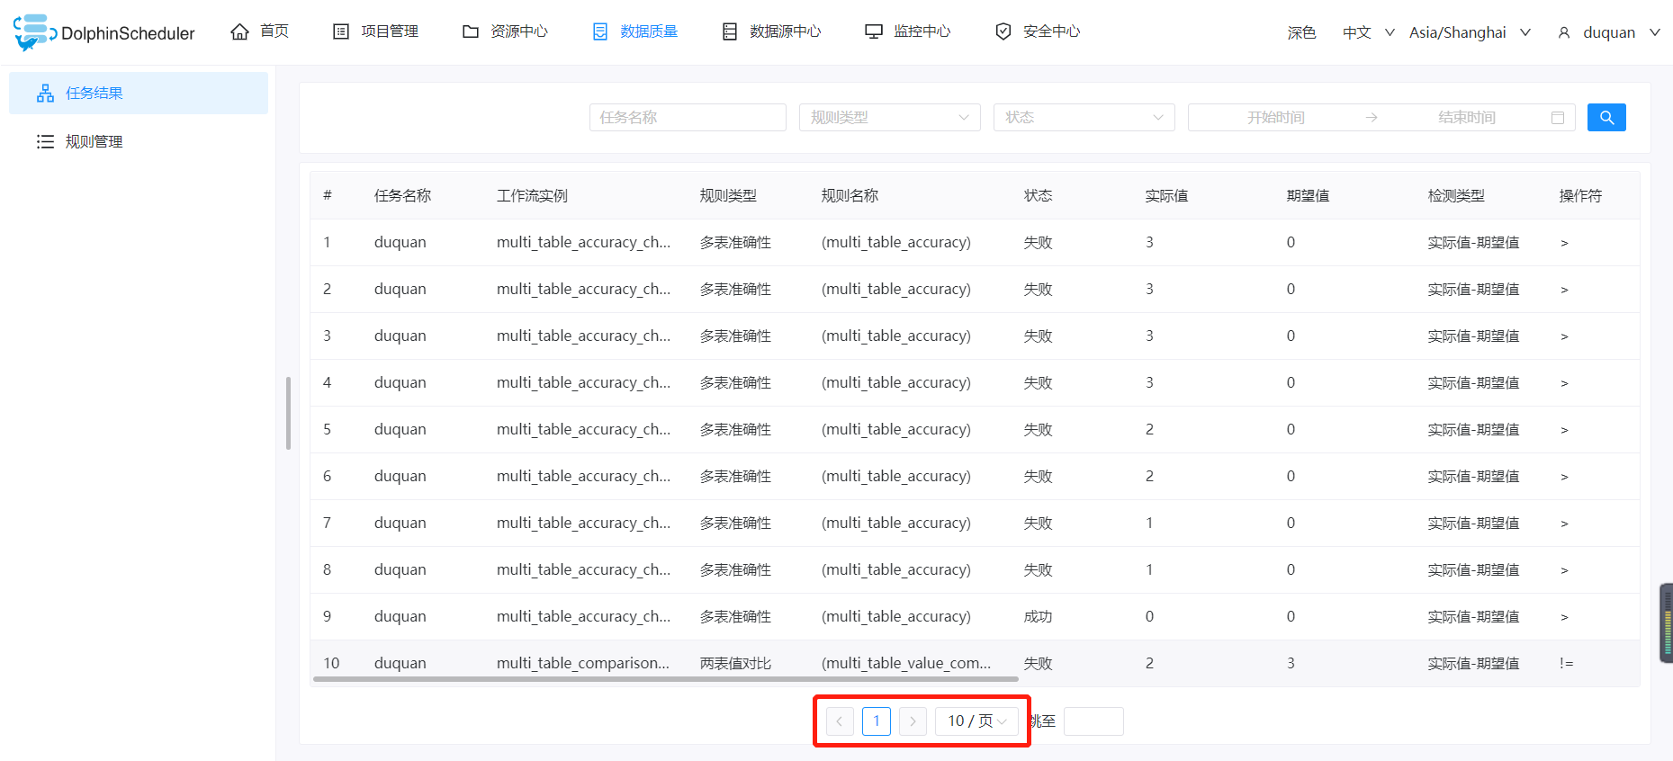Open the 10 / 页 page size dropdown
The height and width of the screenshot is (761, 1673).
pos(977,721)
